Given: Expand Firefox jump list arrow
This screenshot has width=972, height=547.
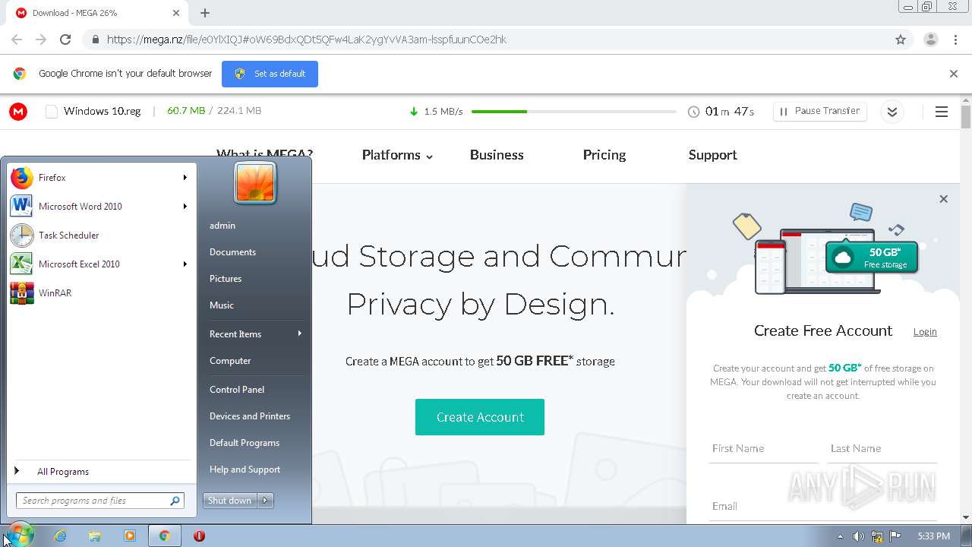Looking at the screenshot, I should click(185, 178).
